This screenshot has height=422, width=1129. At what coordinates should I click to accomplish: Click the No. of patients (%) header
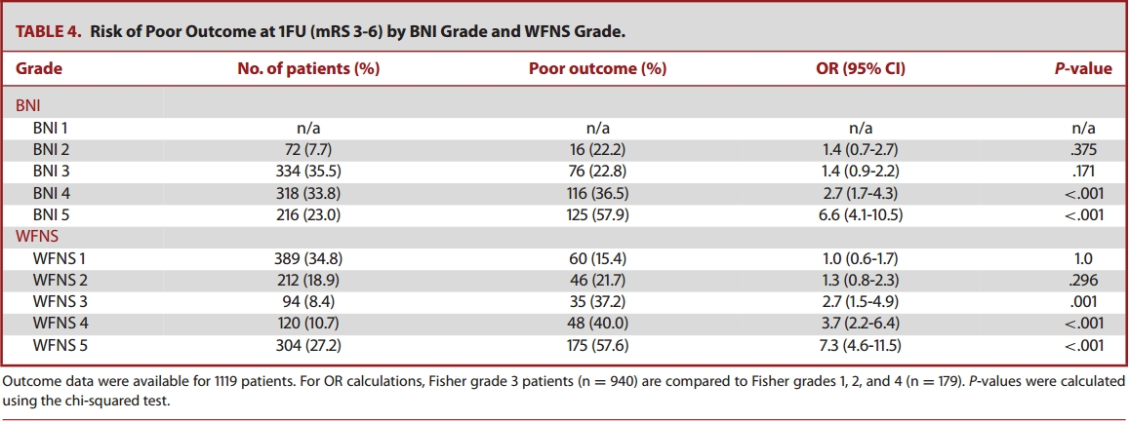coord(308,68)
